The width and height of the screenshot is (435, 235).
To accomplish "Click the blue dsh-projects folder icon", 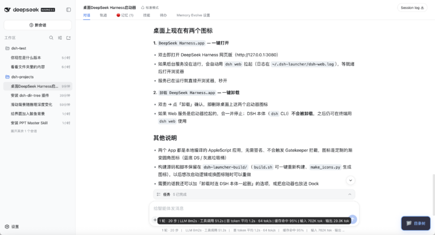I will pyautogui.click(x=7, y=77).
